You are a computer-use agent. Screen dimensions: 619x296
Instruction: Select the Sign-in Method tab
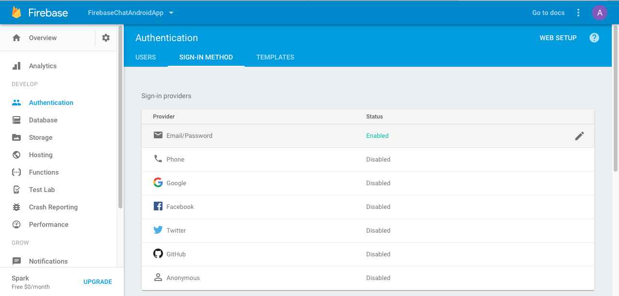(x=206, y=57)
